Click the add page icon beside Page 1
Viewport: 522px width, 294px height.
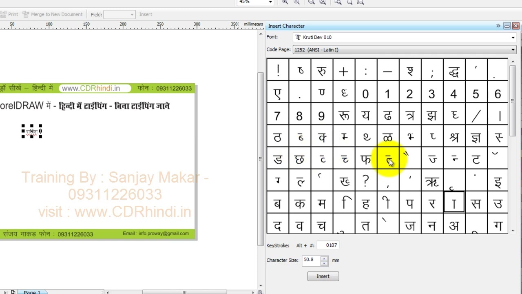(13, 292)
